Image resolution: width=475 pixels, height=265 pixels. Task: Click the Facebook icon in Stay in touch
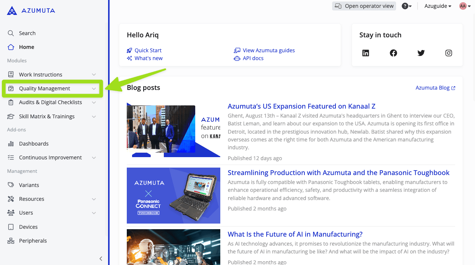point(393,53)
